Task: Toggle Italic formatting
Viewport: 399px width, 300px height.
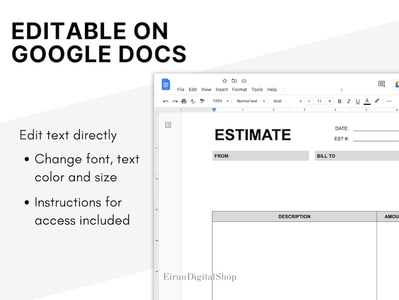Action: 349,101
